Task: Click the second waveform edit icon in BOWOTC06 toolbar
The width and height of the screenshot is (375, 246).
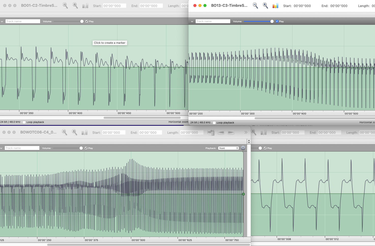Action: point(231,132)
